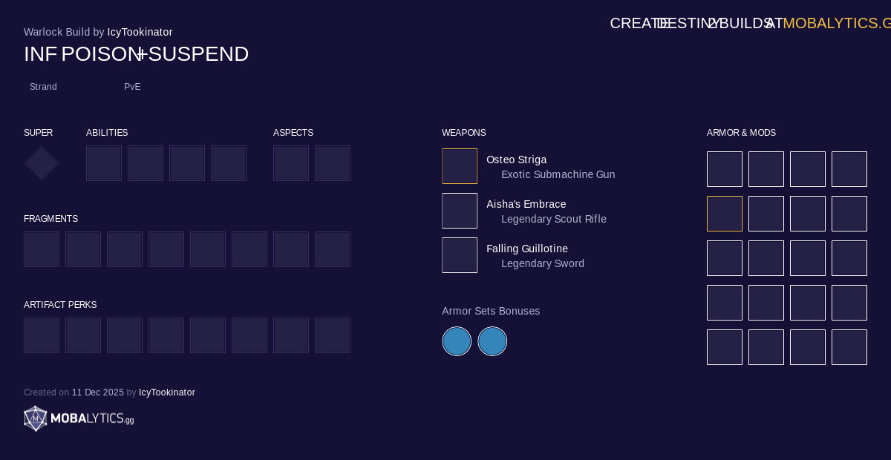The image size is (891, 460).
Task: Select the gold-bordered exotic armor slot
Action: click(x=725, y=214)
